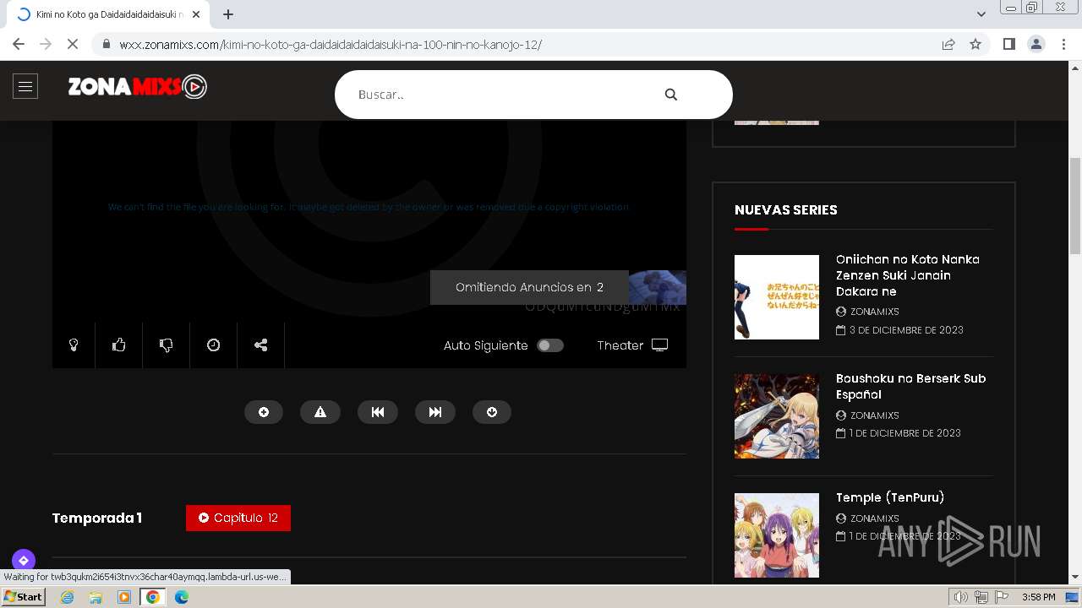1082x608 pixels.
Task: Click the system clock 3:58 PM
Action: tap(1038, 597)
